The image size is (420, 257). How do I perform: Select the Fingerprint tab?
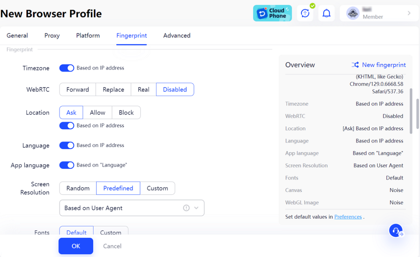point(131,35)
